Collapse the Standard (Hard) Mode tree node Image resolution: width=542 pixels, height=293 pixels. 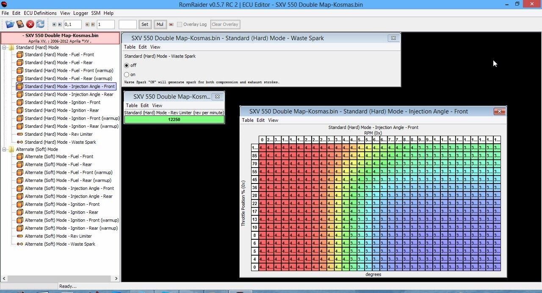coord(4,47)
